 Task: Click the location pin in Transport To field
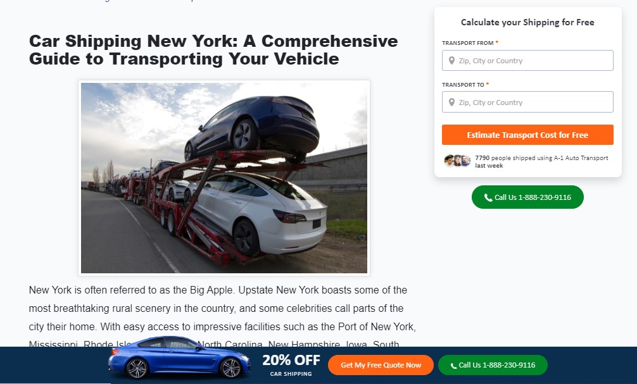[x=451, y=102]
